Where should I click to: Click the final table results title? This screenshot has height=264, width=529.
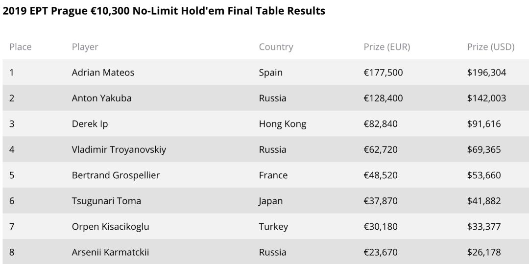point(164,11)
